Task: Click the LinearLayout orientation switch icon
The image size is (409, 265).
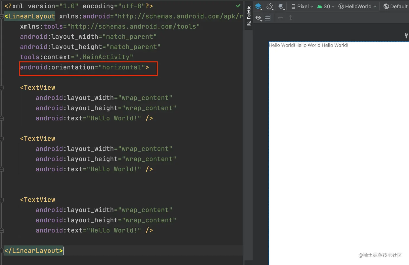Action: 268,18
